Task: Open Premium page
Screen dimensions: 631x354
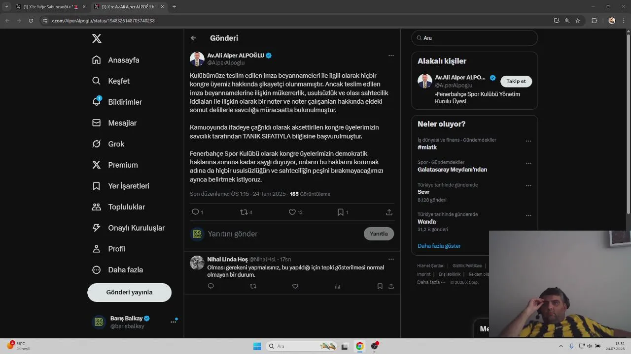Action: (x=115, y=165)
